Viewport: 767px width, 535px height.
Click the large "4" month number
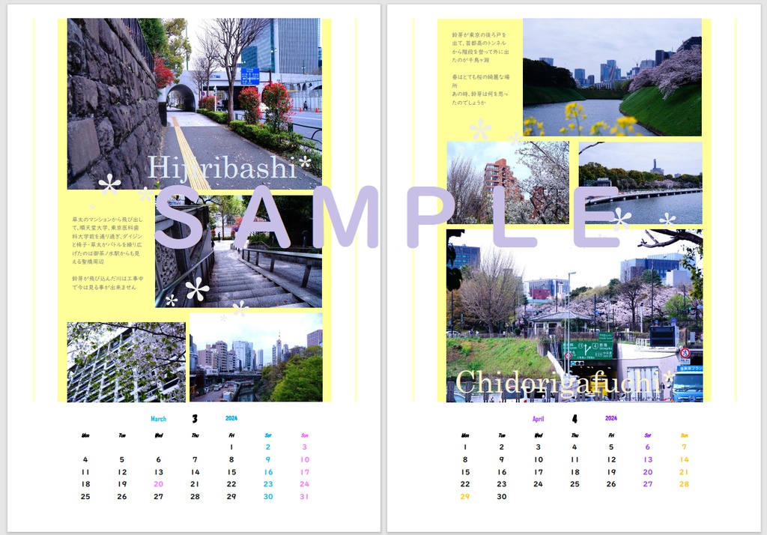[x=575, y=419]
